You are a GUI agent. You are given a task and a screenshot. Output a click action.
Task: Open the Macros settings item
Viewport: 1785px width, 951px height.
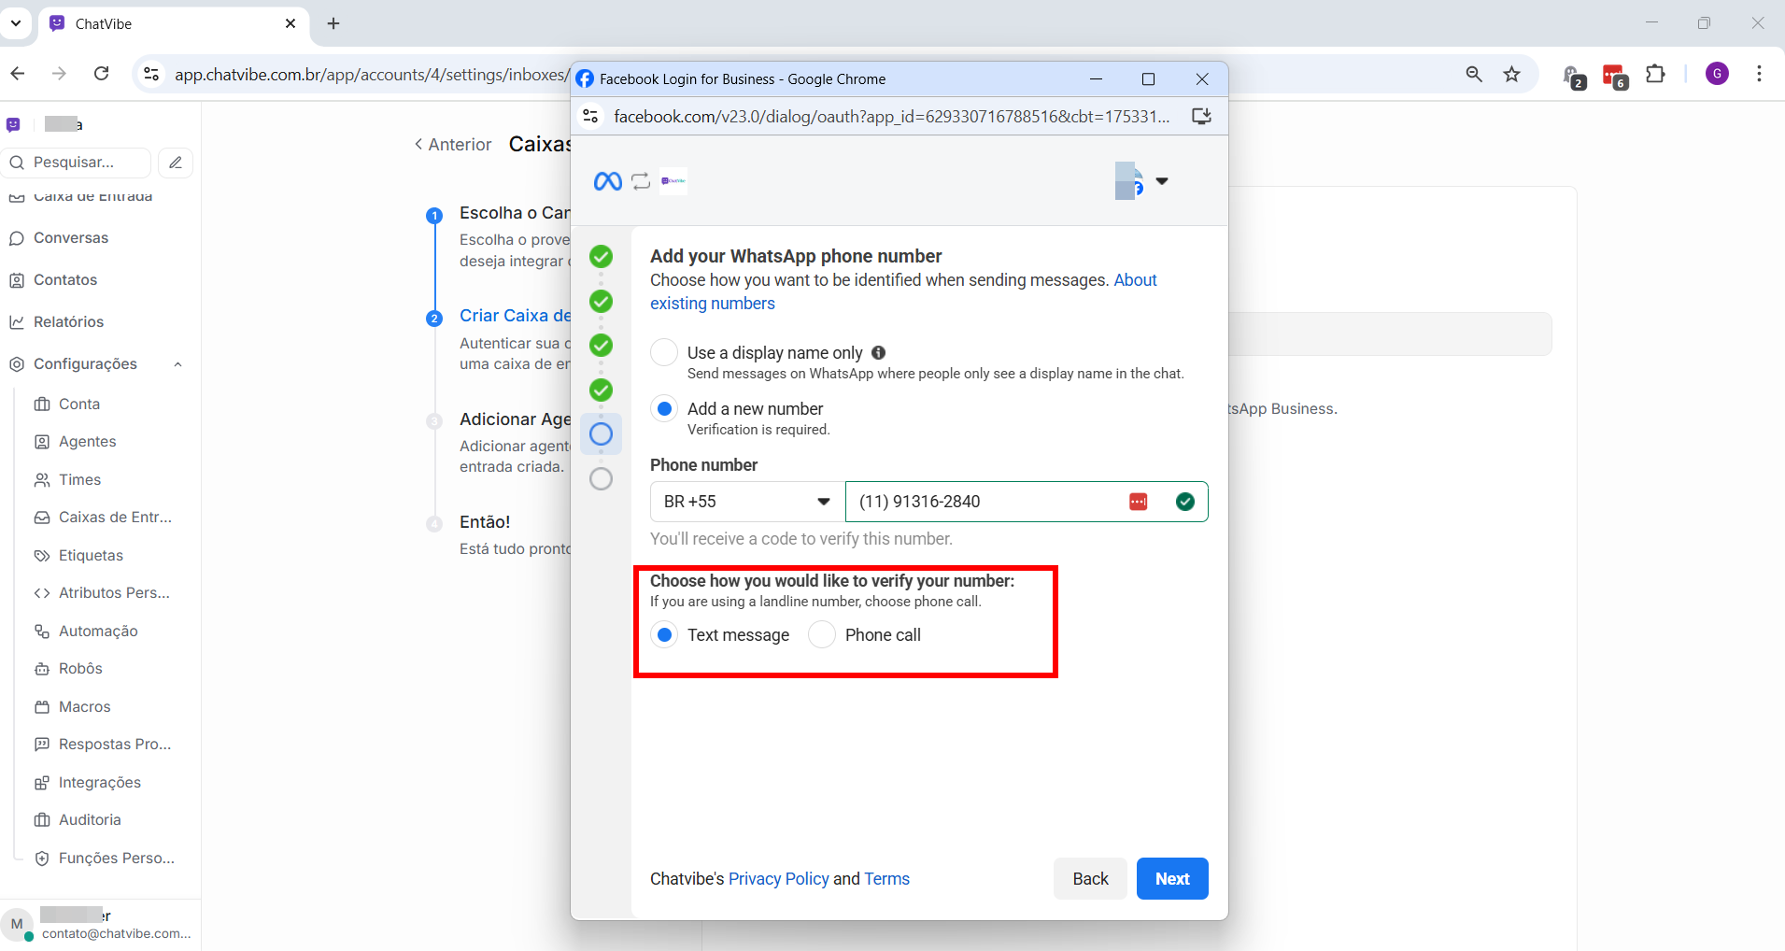(85, 707)
